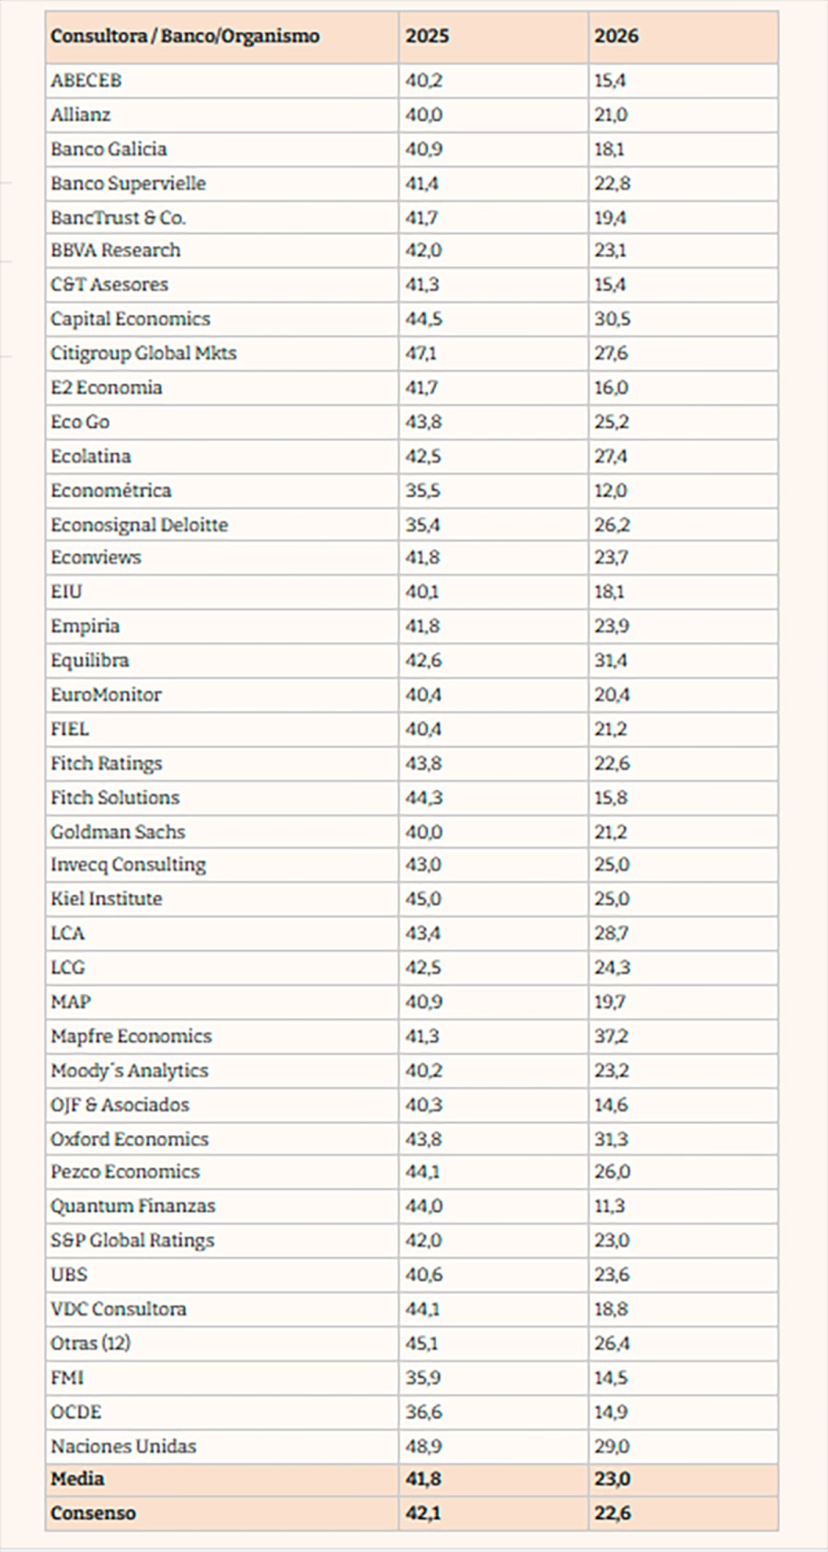Select the Goldman Sachs row label
Viewport: 828px width, 1552px height.
click(x=118, y=832)
